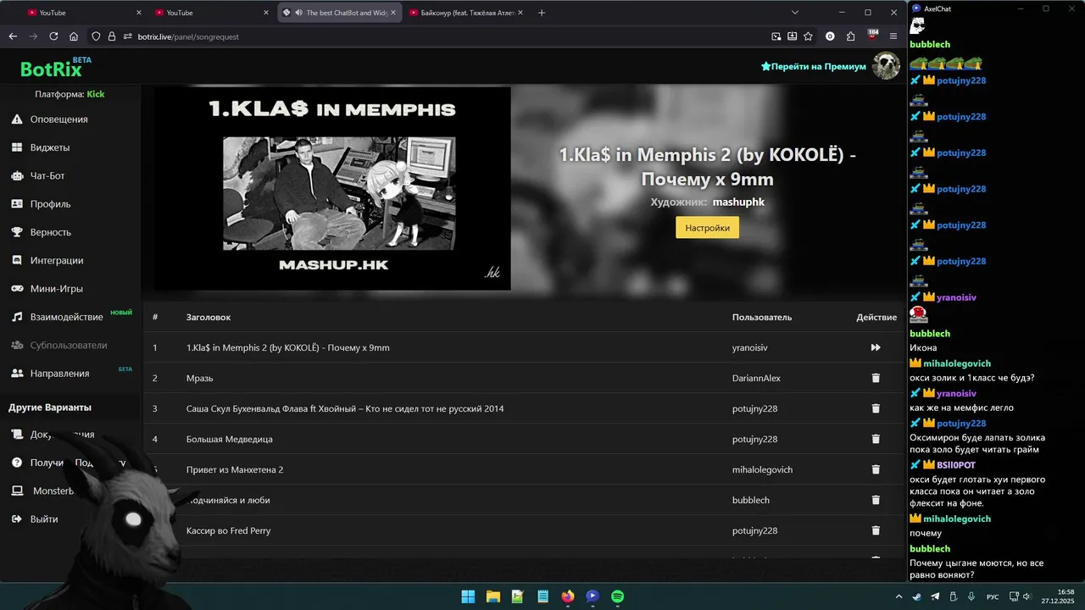Click the browser home icon
The width and height of the screenshot is (1085, 610).
tap(74, 36)
